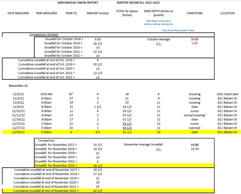Viewport: 241px width, 194px height.
Task: Select the TEMP.(F) column header
Action: [71, 13]
